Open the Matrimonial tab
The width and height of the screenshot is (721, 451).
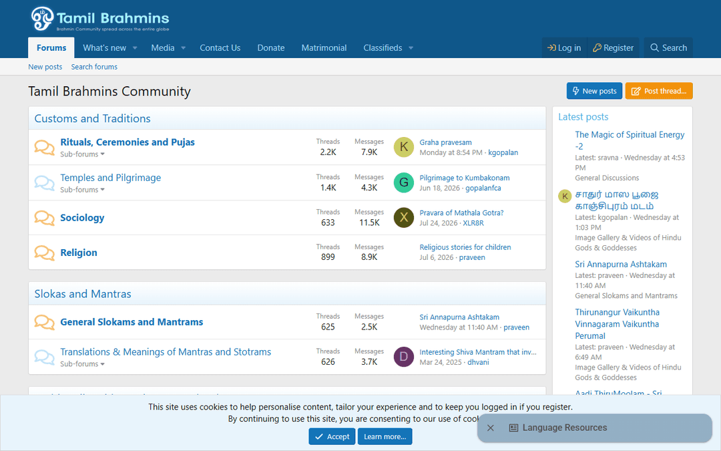coord(324,48)
